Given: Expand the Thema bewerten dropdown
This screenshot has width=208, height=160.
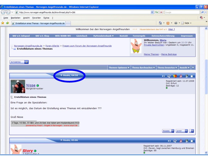Looking at the screenshot, I should 167,68.
